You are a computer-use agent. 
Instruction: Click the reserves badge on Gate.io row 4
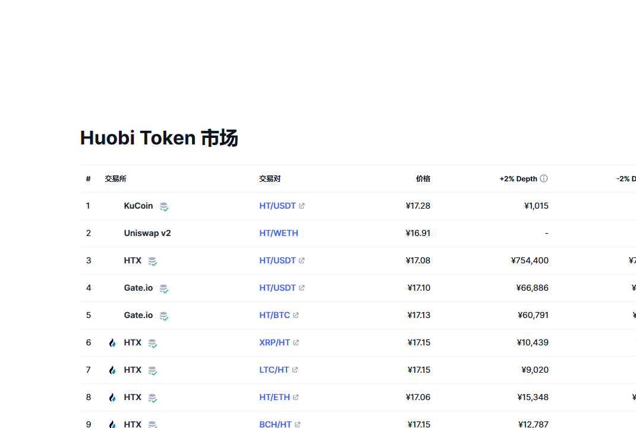pos(163,289)
